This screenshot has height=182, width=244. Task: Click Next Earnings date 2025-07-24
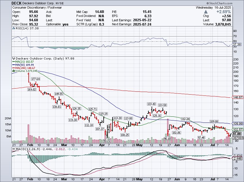142,24
